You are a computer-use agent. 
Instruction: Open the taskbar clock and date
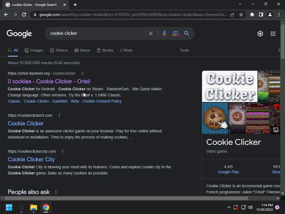[x=265, y=207]
